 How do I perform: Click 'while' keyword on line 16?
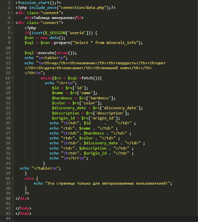coord(46,78)
